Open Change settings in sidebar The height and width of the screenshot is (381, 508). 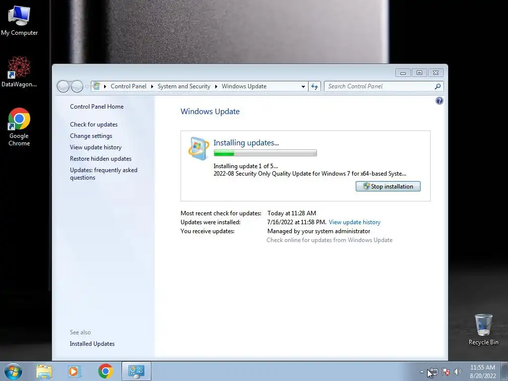pos(91,136)
